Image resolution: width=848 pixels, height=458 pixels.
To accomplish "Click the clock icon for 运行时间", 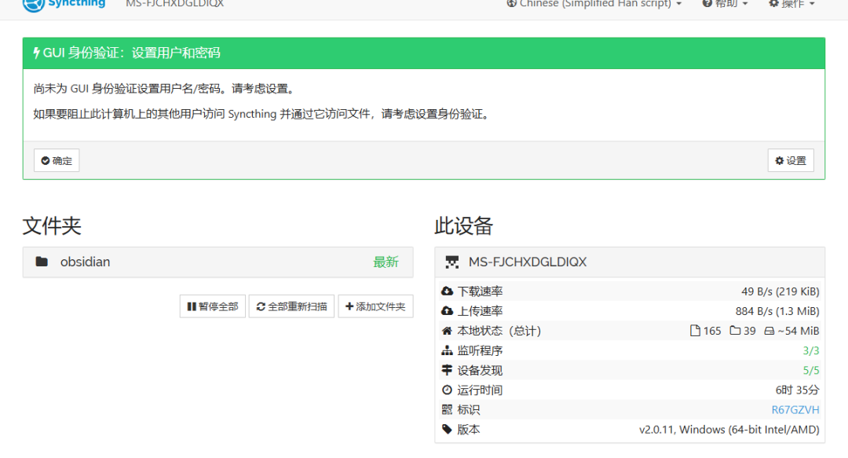I will point(447,390).
